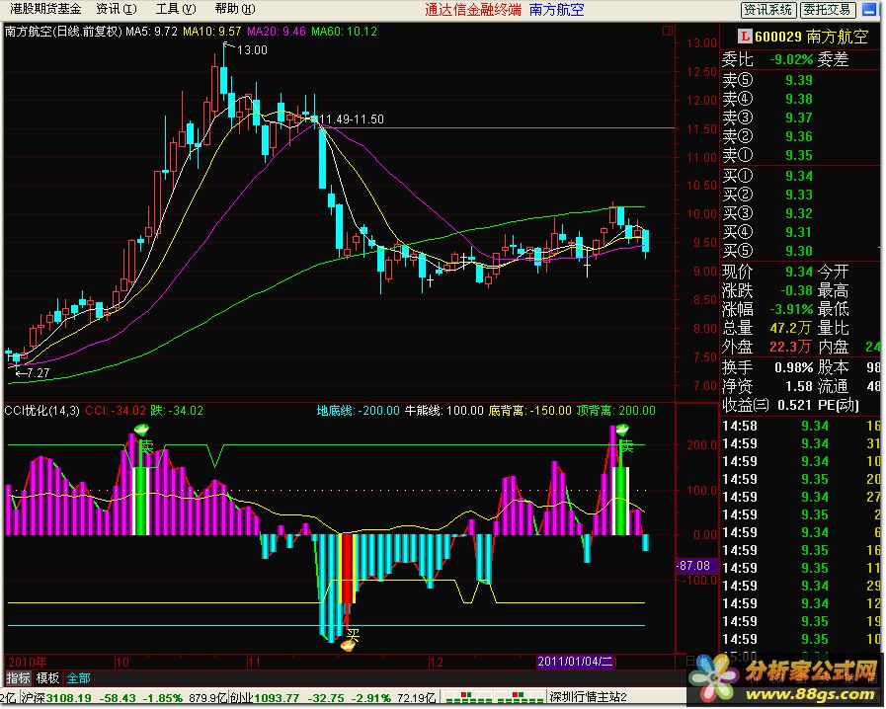The width and height of the screenshot is (886, 709).
Task: Click the small red window icon on chart corner
Action: click(668, 31)
